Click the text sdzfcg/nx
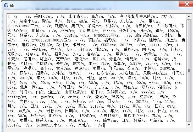This screenshot has width=193, height=132. (x=17, y=97)
